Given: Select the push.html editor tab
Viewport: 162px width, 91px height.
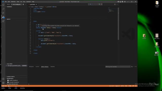Looking at the screenshot, I should [32, 5].
